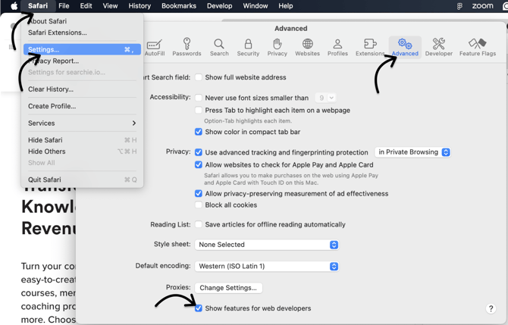
Task: Open the Privacy settings tab
Action: pyautogui.click(x=277, y=47)
